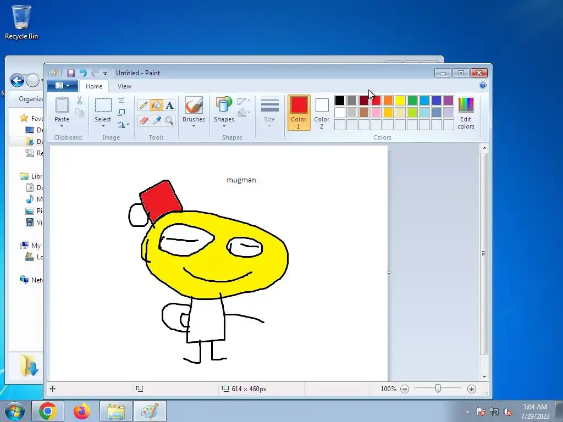
Task: Click the Brushes tool icon
Action: (x=194, y=105)
